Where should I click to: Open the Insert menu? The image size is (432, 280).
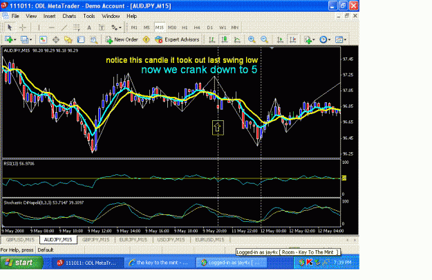pyautogui.click(x=49, y=17)
